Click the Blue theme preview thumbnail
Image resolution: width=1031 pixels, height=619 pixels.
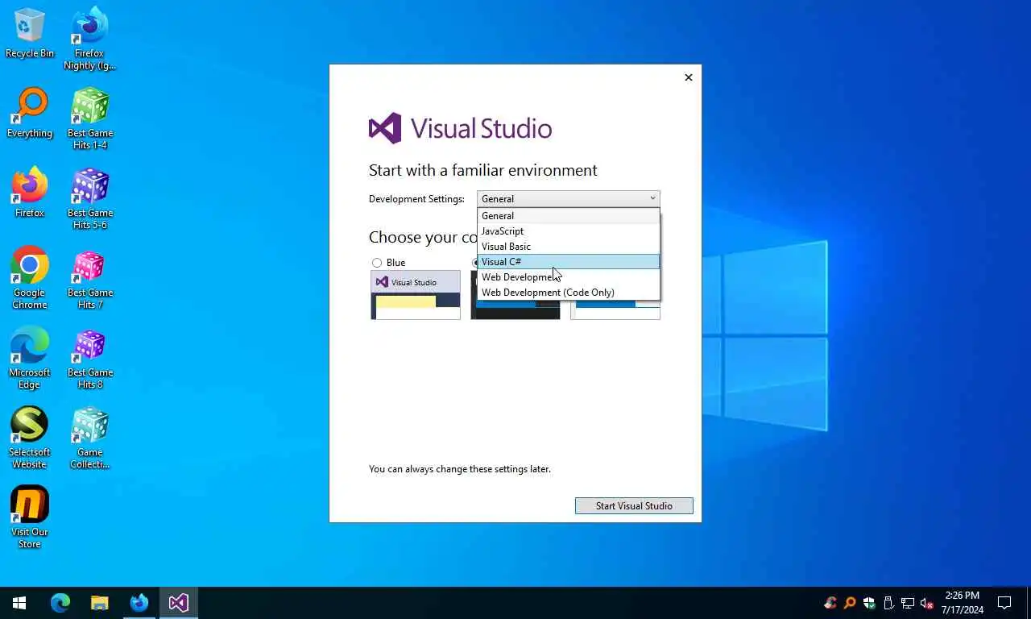tap(416, 295)
